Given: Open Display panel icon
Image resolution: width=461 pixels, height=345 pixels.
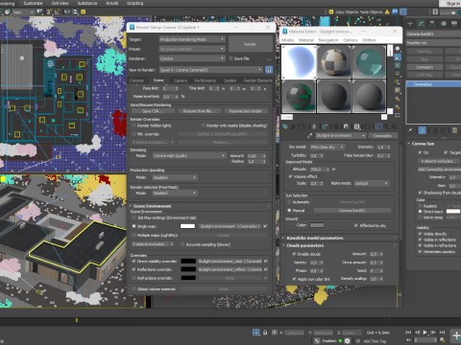Looking at the screenshot, I should click(x=454, y=24).
